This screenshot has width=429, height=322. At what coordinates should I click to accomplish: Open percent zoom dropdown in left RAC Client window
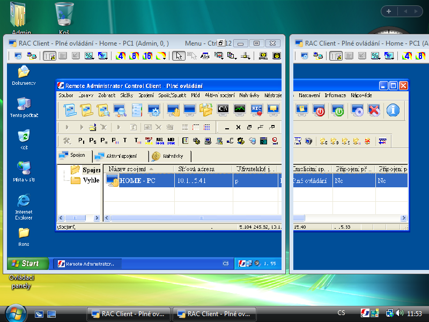pyautogui.click(x=89, y=56)
